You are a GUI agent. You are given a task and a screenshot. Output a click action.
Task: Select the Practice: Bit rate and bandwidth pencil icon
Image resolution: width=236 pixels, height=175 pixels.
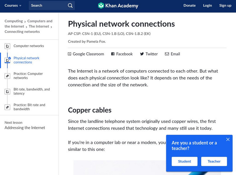pos(7,107)
